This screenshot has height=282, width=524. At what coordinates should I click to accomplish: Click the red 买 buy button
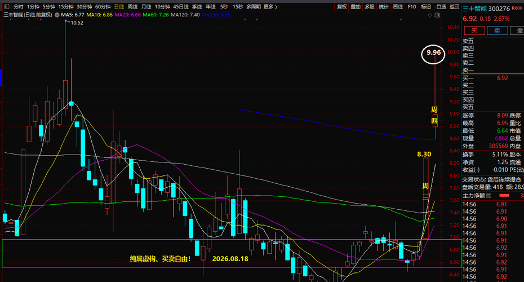474,31
